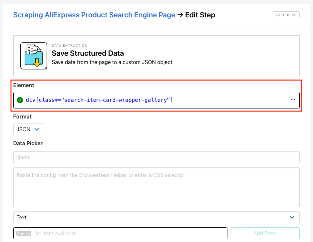Click the Data Picker Name field
The width and height of the screenshot is (313, 242).
coord(156,157)
